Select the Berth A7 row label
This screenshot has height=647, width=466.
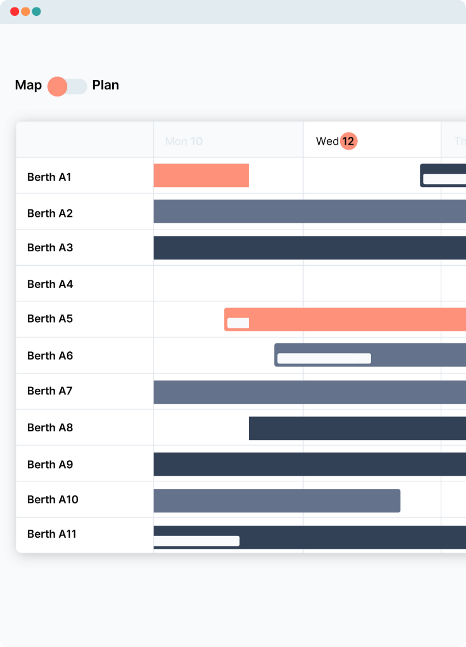[x=50, y=391]
